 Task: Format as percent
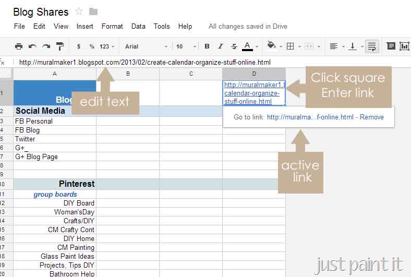point(92,46)
